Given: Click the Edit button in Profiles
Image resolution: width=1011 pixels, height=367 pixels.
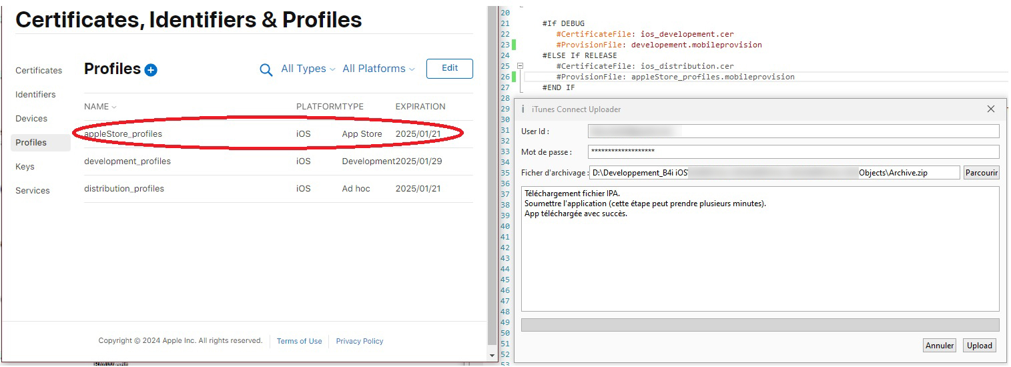Looking at the screenshot, I should point(450,68).
